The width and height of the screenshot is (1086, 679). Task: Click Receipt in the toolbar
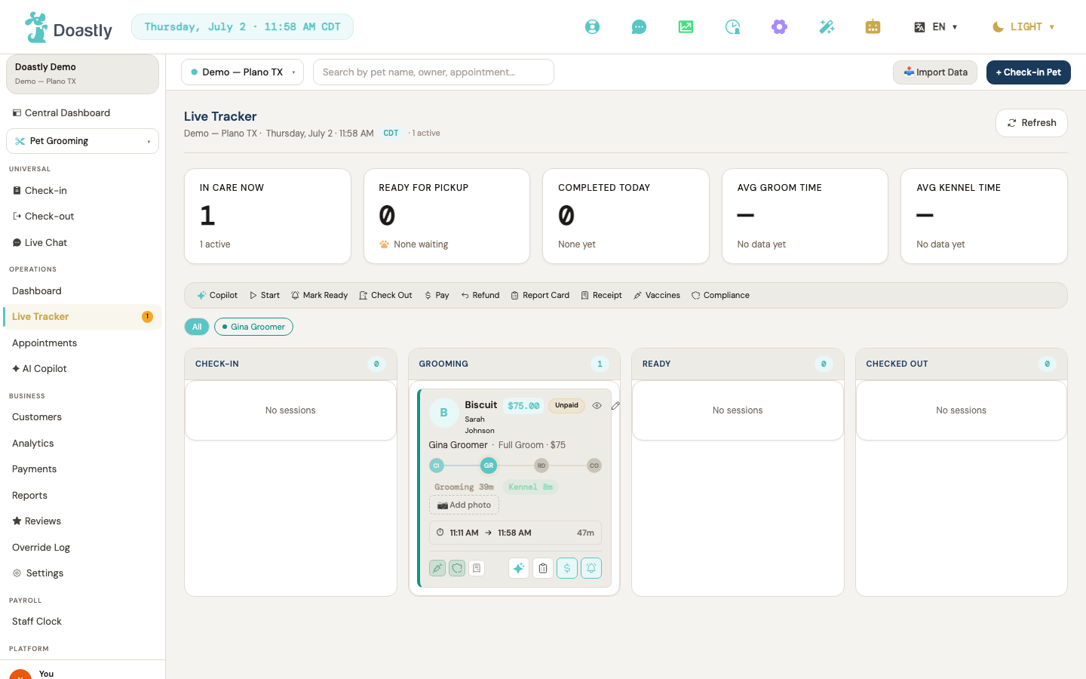click(x=601, y=296)
